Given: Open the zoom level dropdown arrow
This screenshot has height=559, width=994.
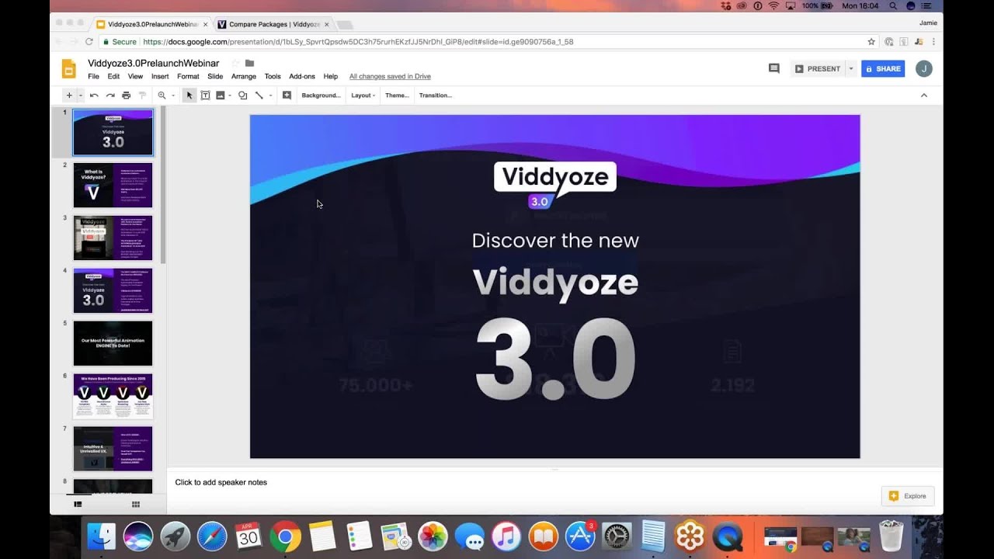Looking at the screenshot, I should [x=172, y=95].
